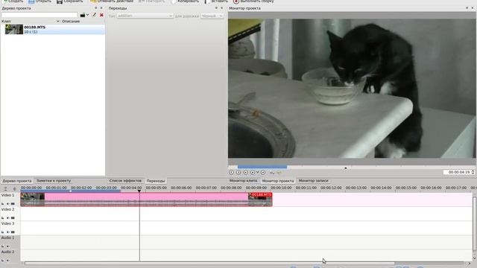Switch to Монитор записи tab
Screen dimensions: 477x268
coord(313,181)
